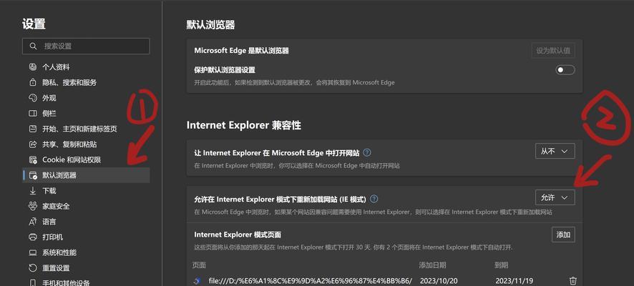634x286 pixels.
Task: Open 打印机 settings
Action: coord(86,237)
